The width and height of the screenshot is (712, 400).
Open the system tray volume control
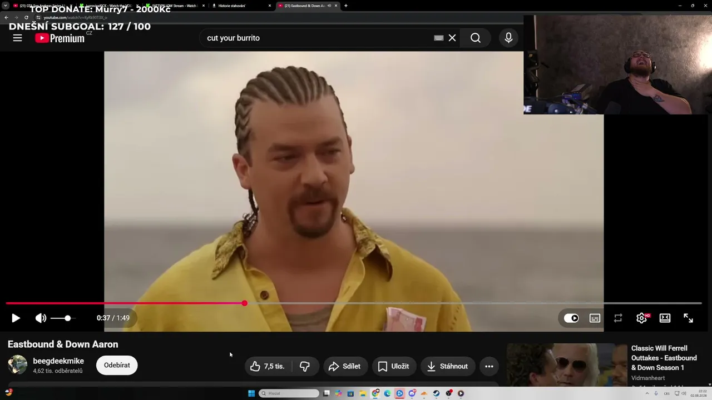coord(683,393)
